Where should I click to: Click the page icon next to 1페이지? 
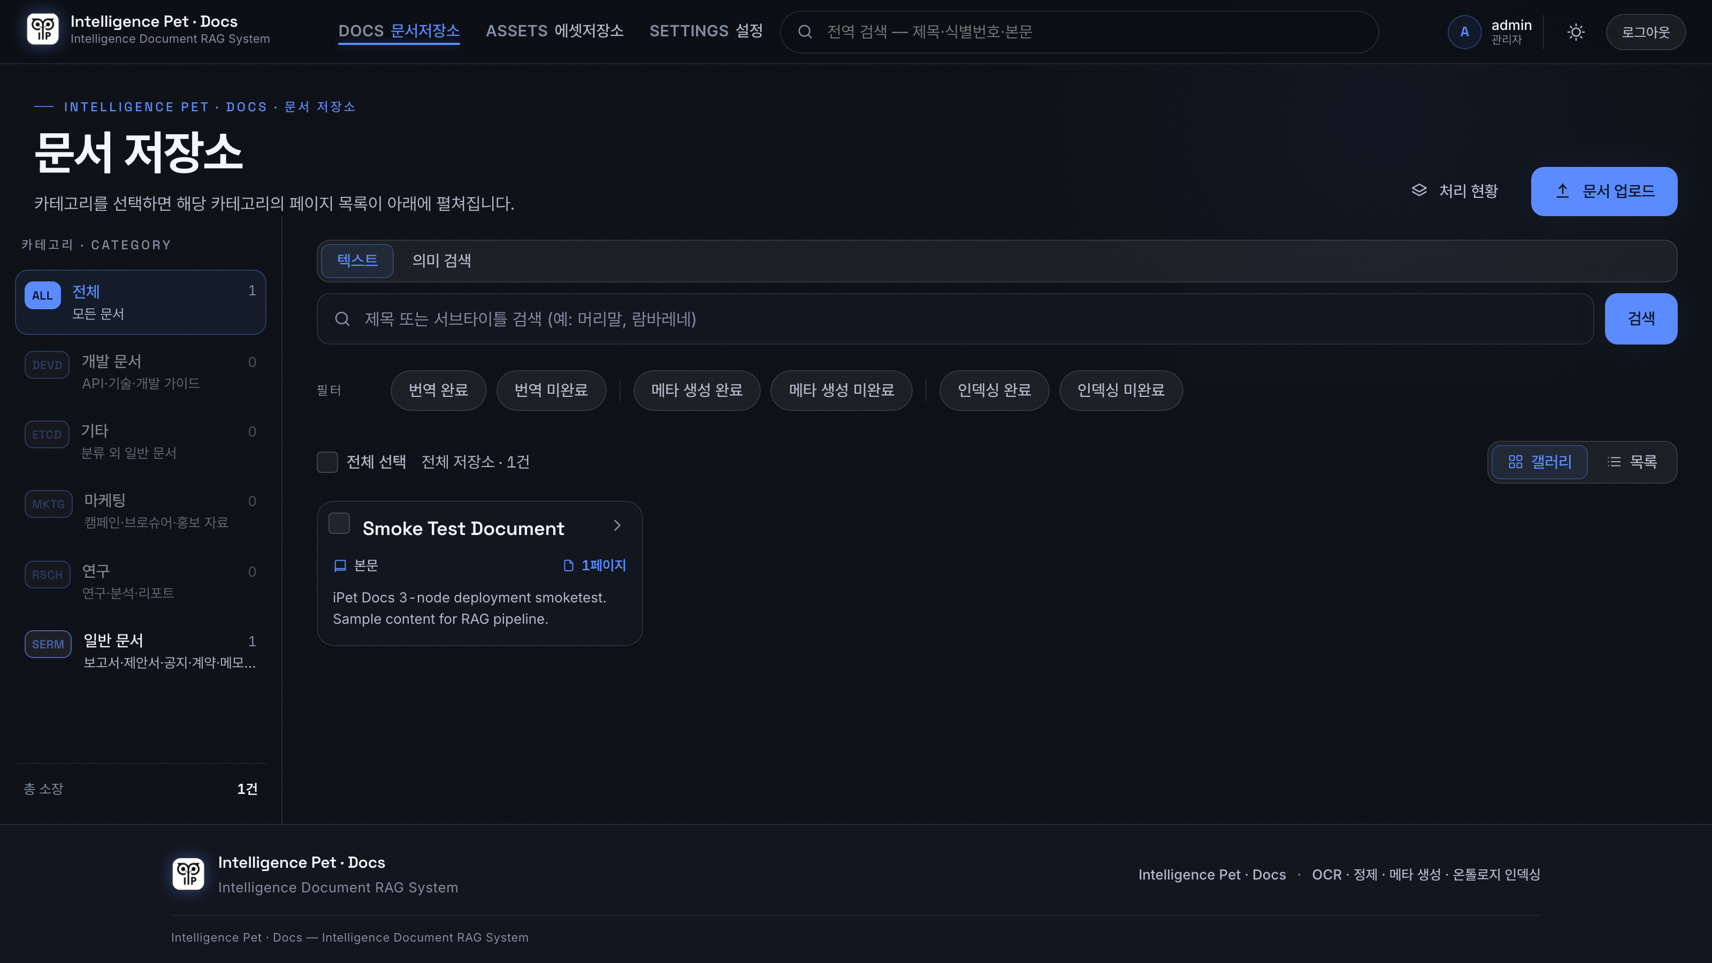tap(568, 565)
